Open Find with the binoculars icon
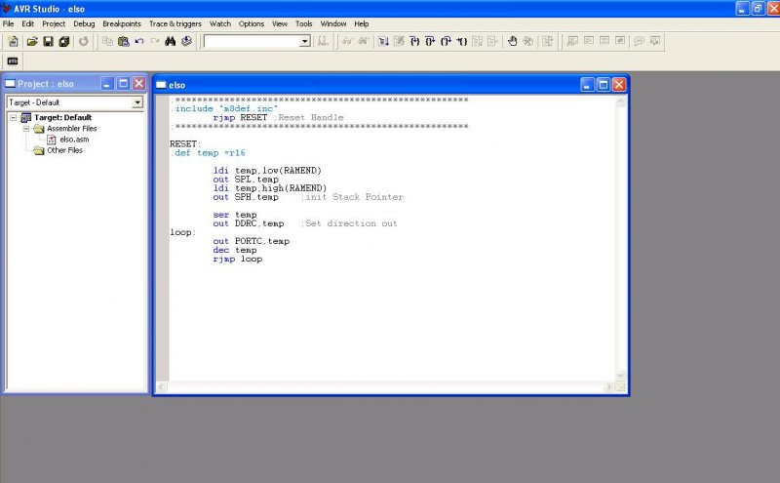This screenshot has height=483, width=780. (170, 41)
